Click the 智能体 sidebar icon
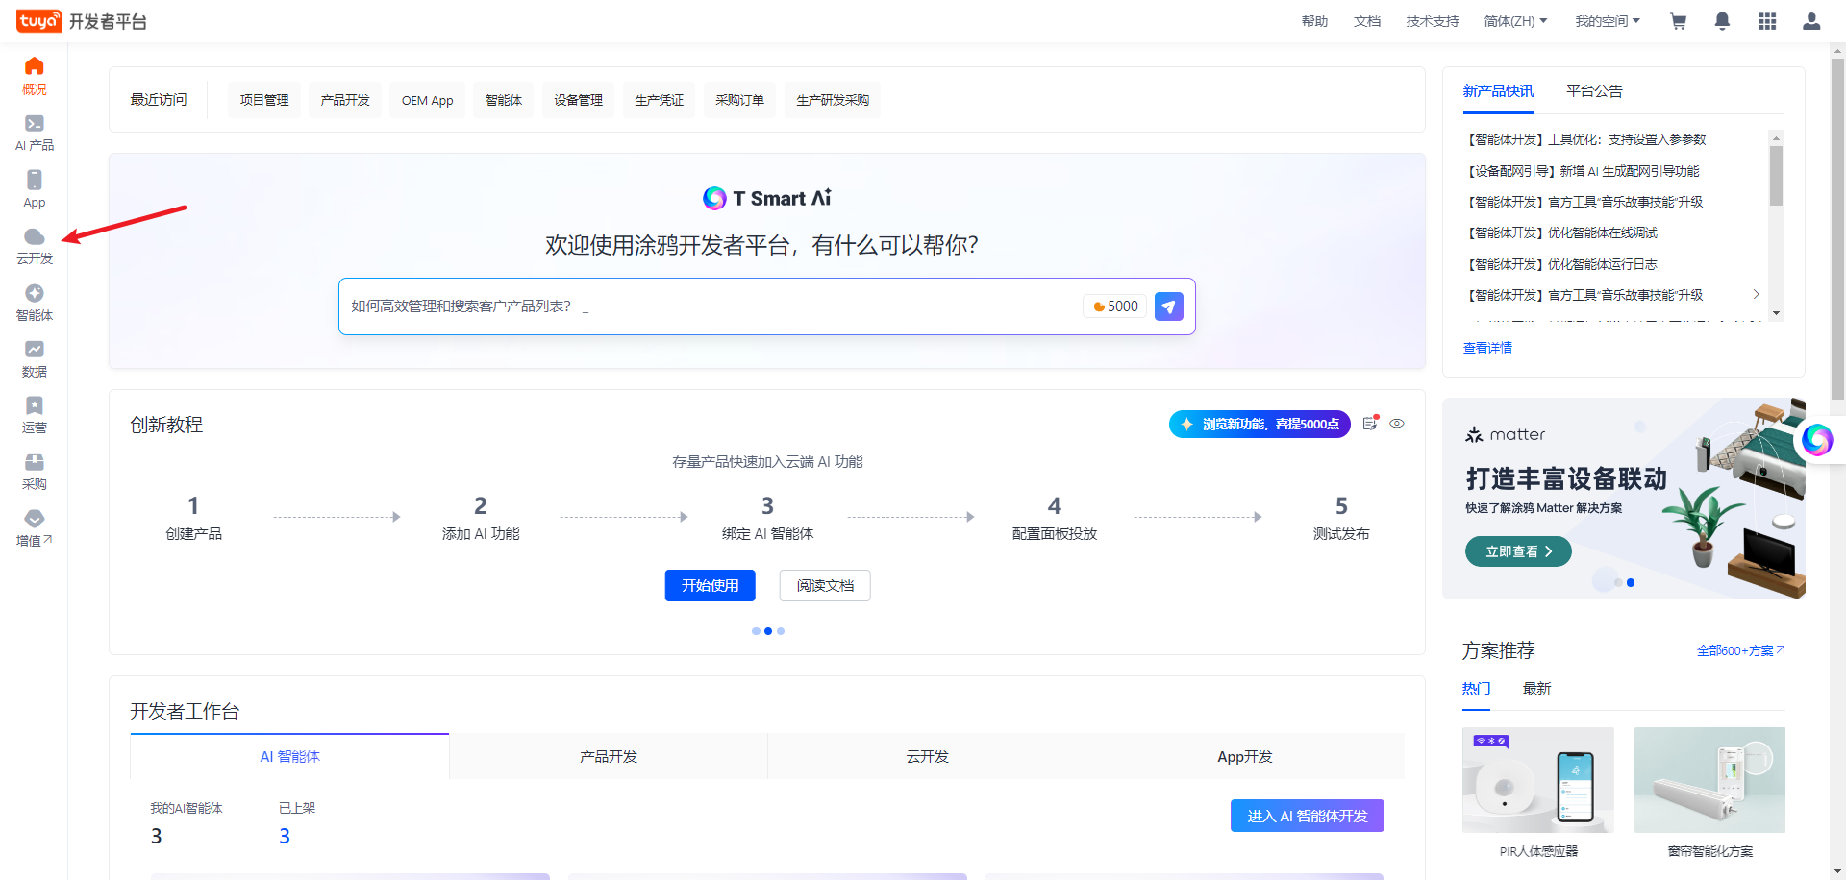Image resolution: width=1846 pixels, height=880 pixels. pyautogui.click(x=35, y=294)
